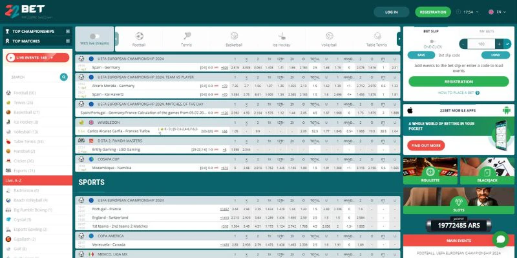Select Football (98) in the sidebar
517x258 pixels.
click(37, 93)
